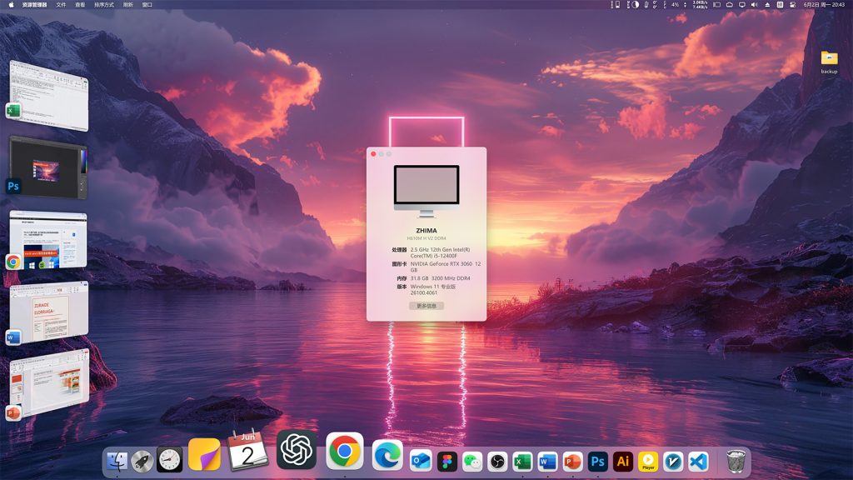Screen dimensions: 853x480
Task: Open ChatGPT from the dock
Action: coord(297,450)
